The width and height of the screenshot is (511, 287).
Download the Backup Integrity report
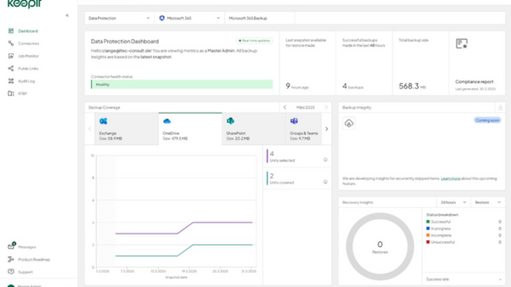pyautogui.click(x=500, y=107)
